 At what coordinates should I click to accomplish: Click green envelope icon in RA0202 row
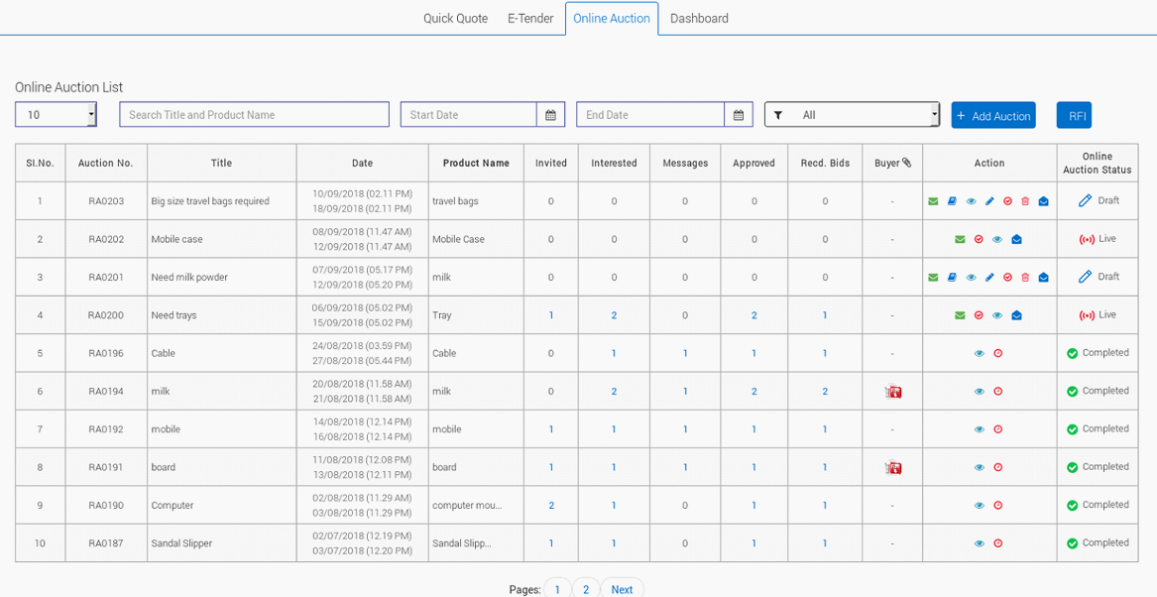[960, 239]
